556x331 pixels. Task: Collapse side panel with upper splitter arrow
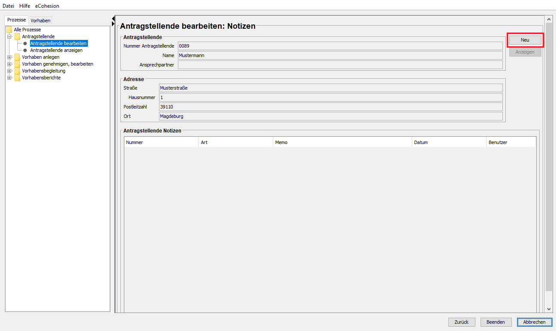point(113,18)
